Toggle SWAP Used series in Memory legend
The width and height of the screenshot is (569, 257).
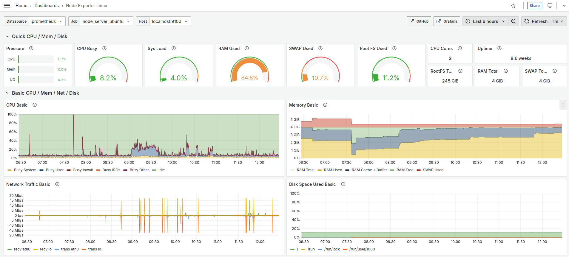pyautogui.click(x=433, y=170)
